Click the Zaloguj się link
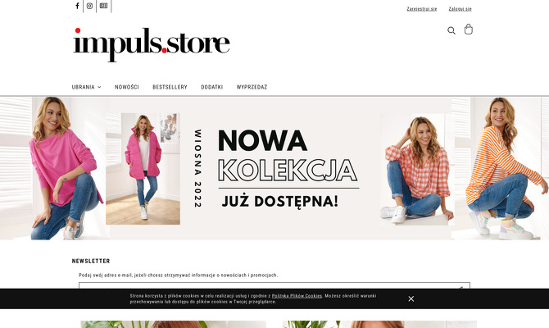The height and width of the screenshot is (328, 549). click(460, 9)
